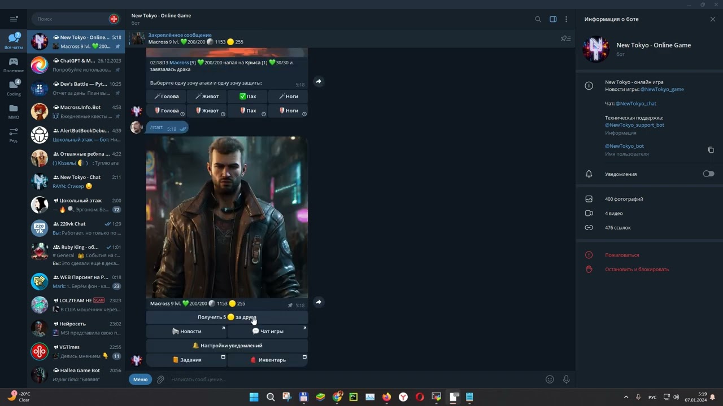Open the Ред. folder editor
This screenshot has width=723, height=406.
tap(14, 135)
